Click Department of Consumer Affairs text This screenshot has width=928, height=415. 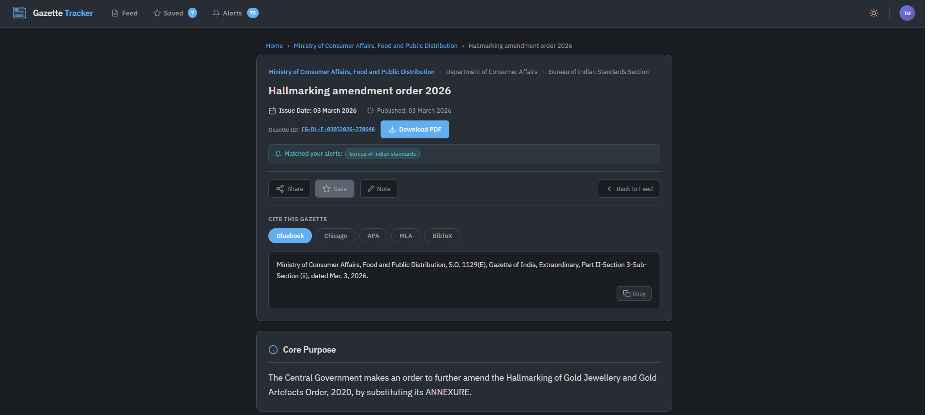[x=491, y=72]
